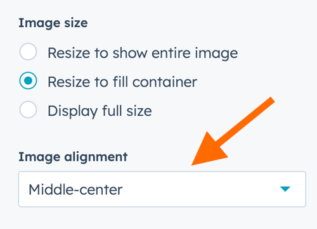Click the Image alignment heading label
The height and width of the screenshot is (229, 317).
point(73,158)
